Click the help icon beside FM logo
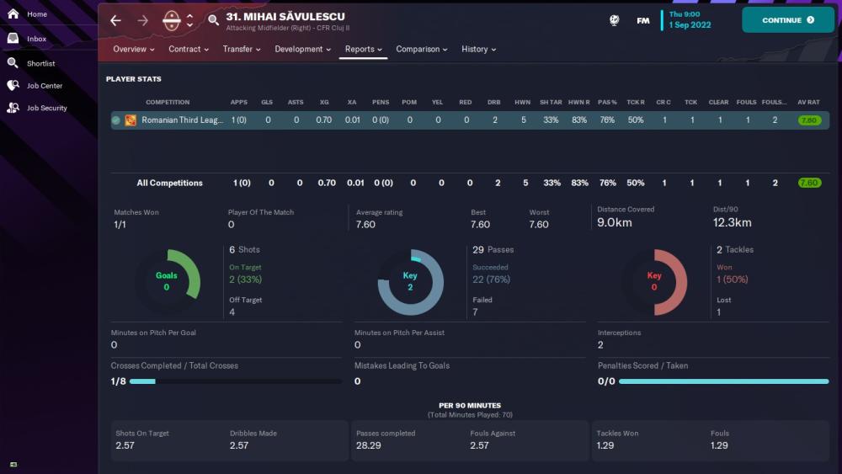 pos(615,20)
